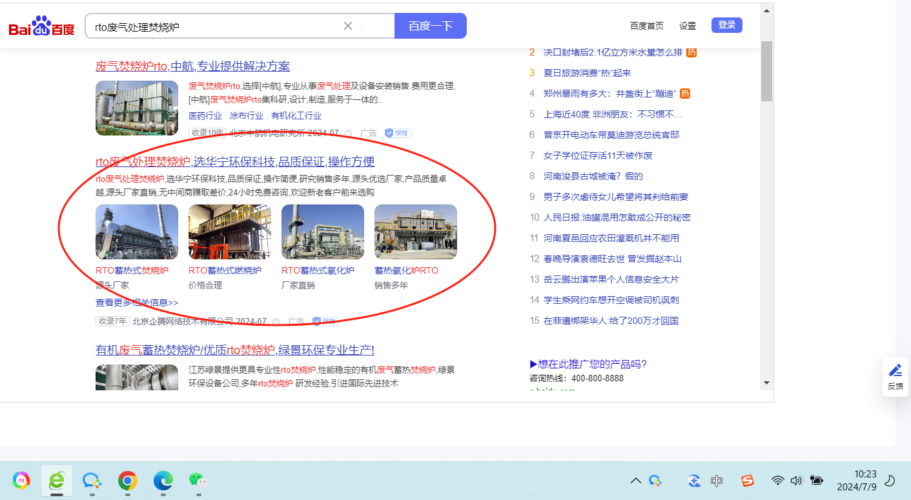The width and height of the screenshot is (911, 500).
Task: Expand the dropdown arrow beside 北京企腾网络技术有限公司 2024-07
Action: (276, 321)
